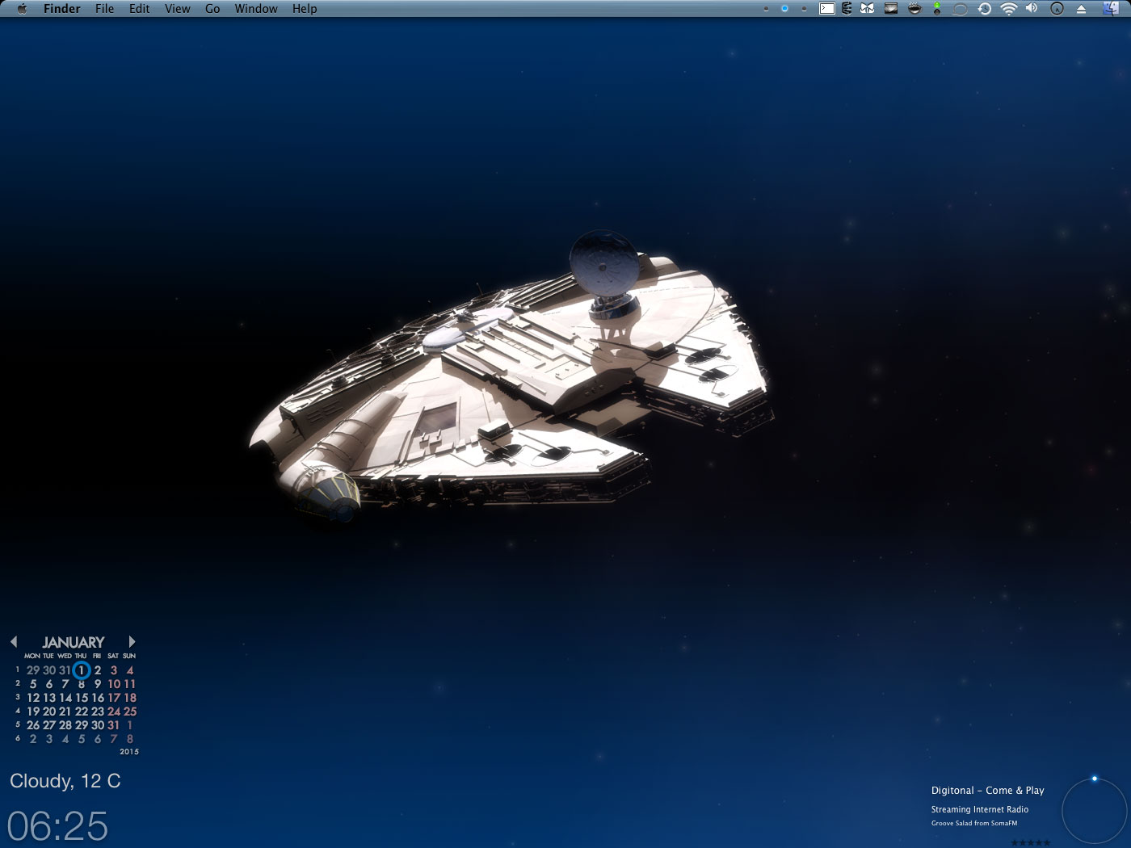The image size is (1131, 848).
Task: Open the File menu
Action: pos(104,9)
